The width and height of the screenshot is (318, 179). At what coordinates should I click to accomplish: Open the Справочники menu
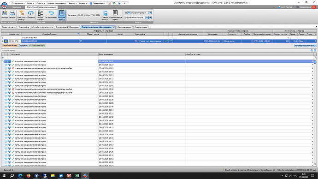click(x=18, y=3)
